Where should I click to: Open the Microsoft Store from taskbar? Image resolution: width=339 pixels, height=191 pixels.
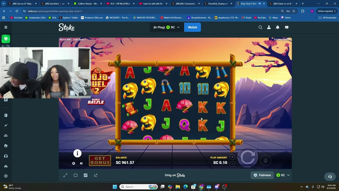click(193, 187)
